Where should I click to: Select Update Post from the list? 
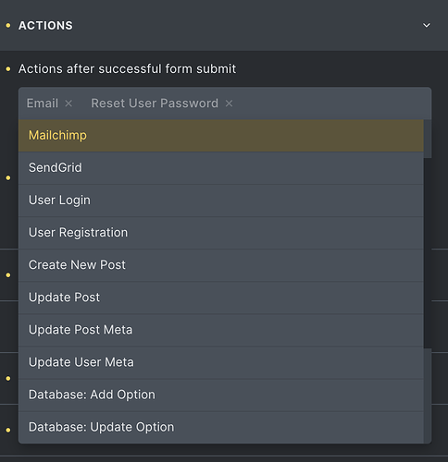tap(221, 298)
